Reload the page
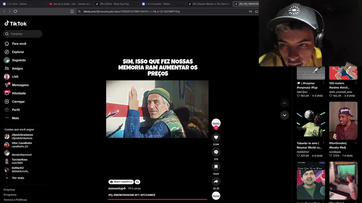362x203 pixels. coord(16,11)
